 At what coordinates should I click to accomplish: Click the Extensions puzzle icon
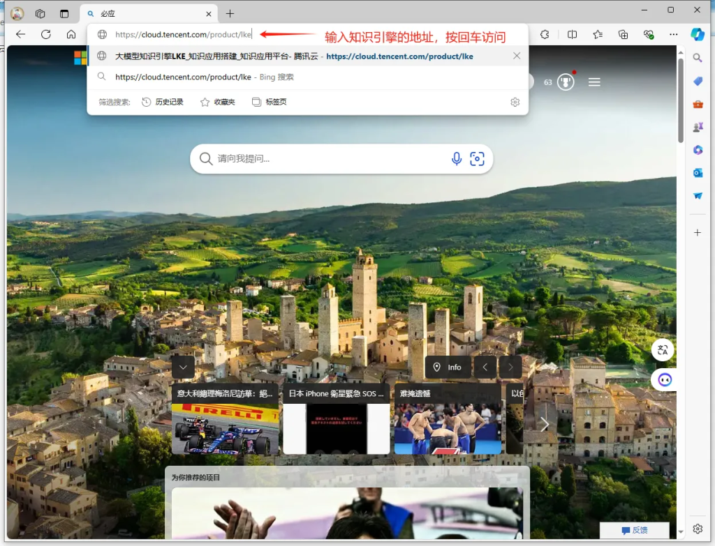(545, 34)
